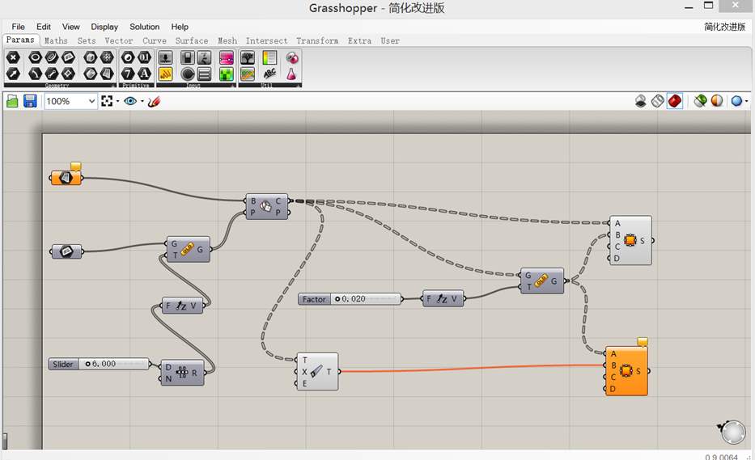Click the Factor slider showing 0.020

point(350,299)
